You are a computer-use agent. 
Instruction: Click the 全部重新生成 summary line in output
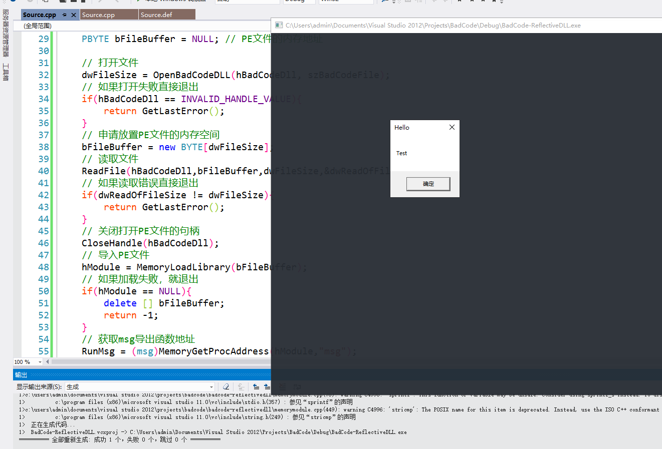click(120, 439)
